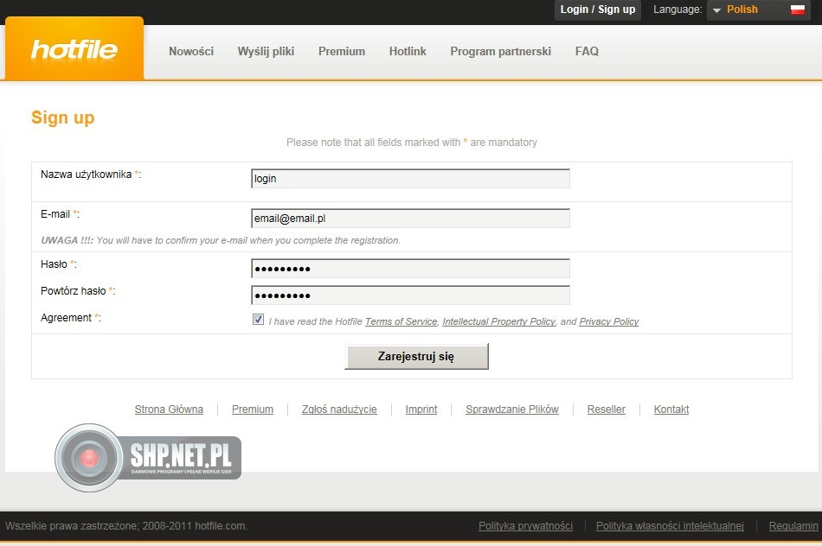This screenshot has height=546, width=822.
Task: Click the mandatory fields notice text
Action: click(x=412, y=143)
